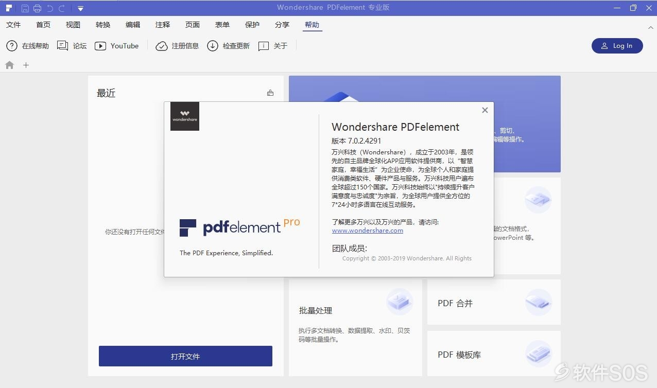This screenshot has width=657, height=388.
Task: Open the 论坛 forum
Action: [x=72, y=46]
